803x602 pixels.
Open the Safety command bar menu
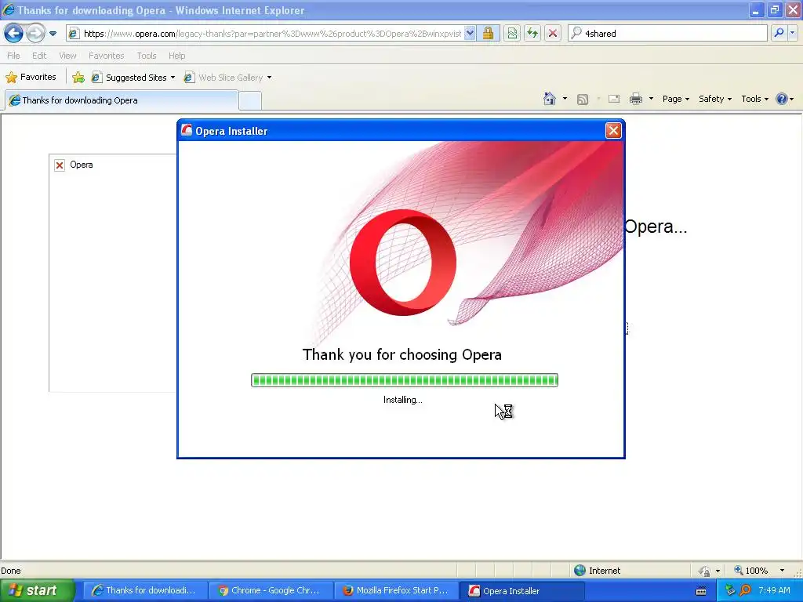[715, 99]
